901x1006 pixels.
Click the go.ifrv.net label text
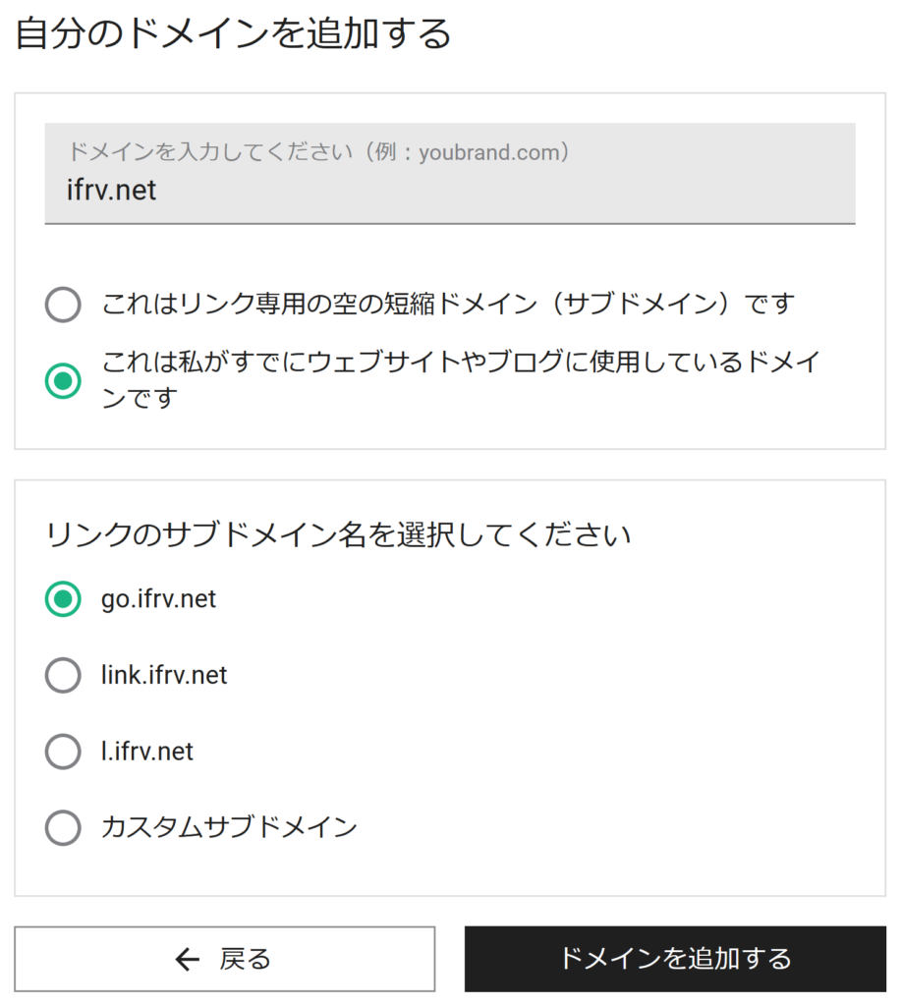(158, 599)
